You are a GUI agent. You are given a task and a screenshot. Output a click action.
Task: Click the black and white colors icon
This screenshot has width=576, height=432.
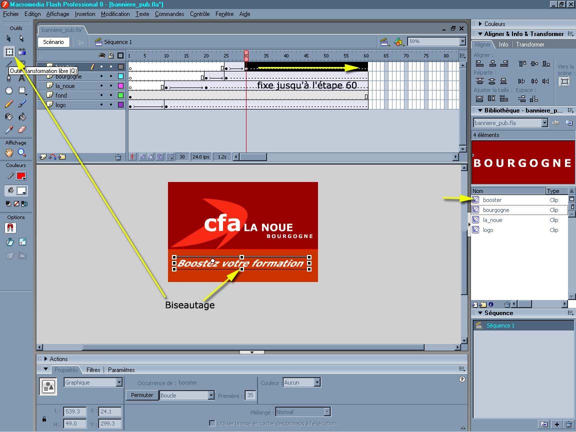8,203
